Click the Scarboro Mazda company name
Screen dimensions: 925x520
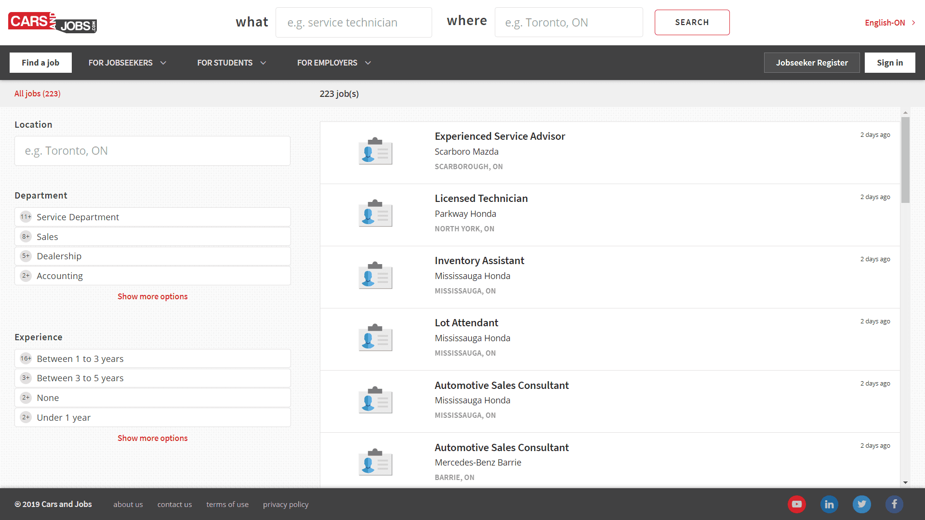click(x=466, y=152)
